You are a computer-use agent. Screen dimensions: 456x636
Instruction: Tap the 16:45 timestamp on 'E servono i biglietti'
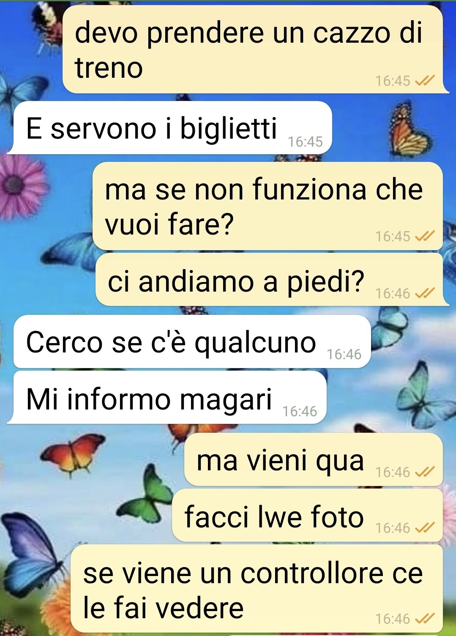(305, 142)
